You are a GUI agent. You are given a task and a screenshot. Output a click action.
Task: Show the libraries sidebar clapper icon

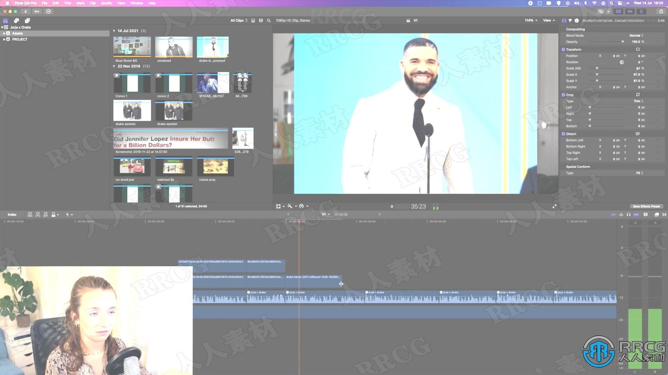tap(5, 20)
